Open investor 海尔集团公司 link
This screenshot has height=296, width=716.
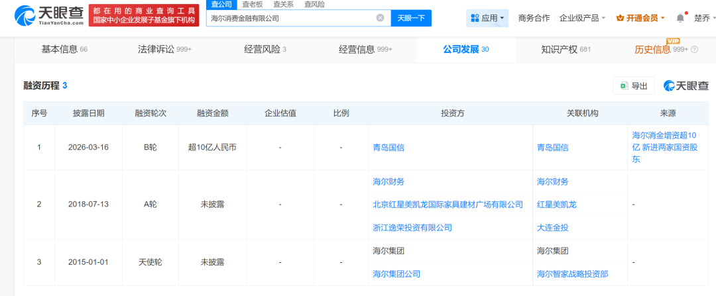(x=397, y=273)
